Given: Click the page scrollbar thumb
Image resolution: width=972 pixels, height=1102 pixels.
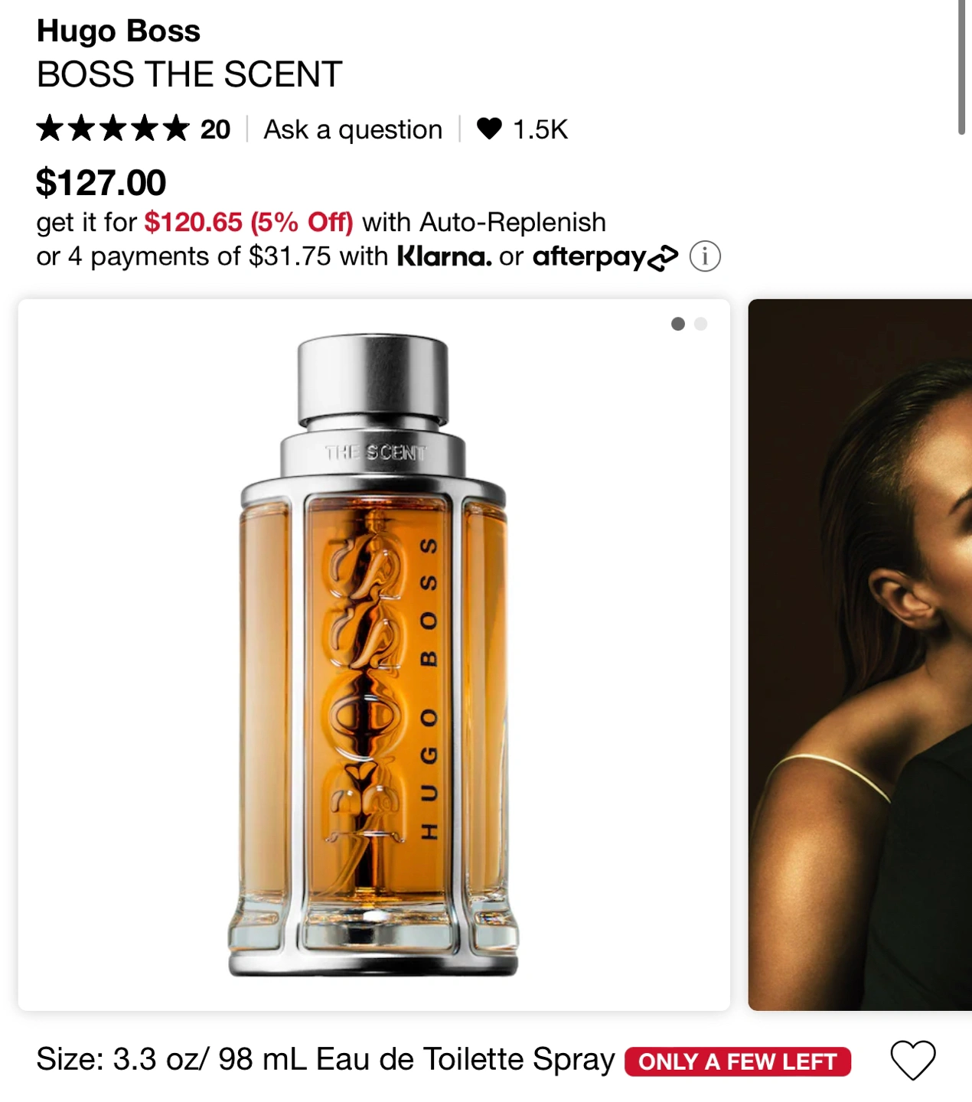Looking at the screenshot, I should pyautogui.click(x=962, y=67).
